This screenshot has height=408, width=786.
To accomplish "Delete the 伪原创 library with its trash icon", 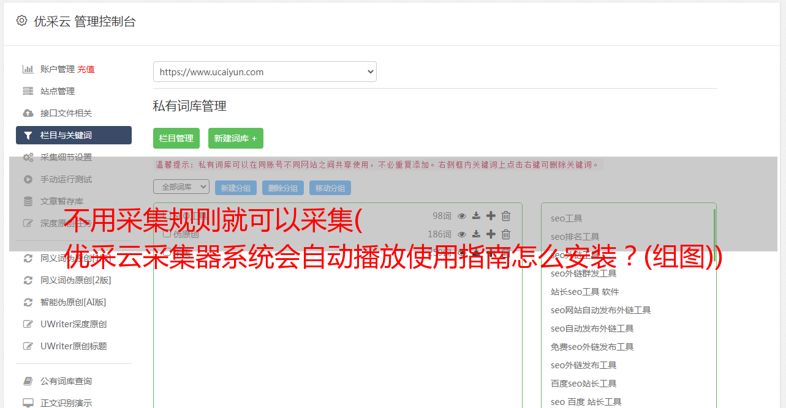I will (x=506, y=234).
